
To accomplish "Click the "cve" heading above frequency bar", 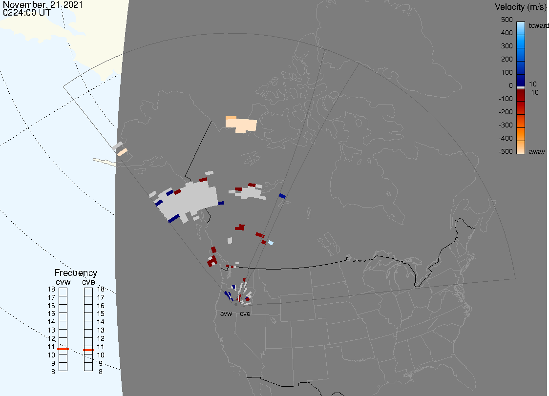I will point(88,282).
